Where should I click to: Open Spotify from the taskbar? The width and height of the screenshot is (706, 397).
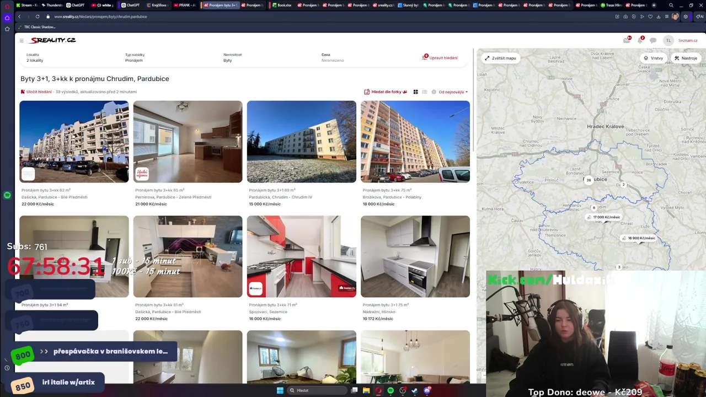[x=391, y=390]
